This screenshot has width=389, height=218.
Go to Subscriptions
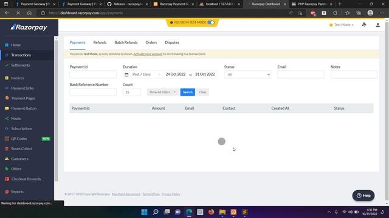(22, 128)
